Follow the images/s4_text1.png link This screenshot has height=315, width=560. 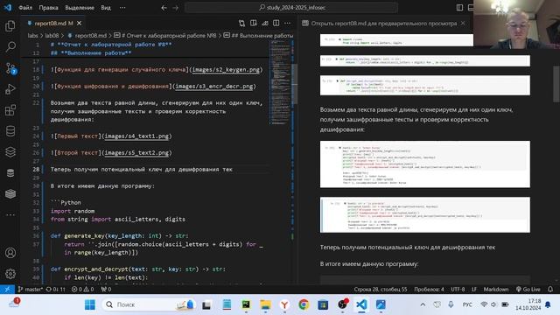click(136, 136)
